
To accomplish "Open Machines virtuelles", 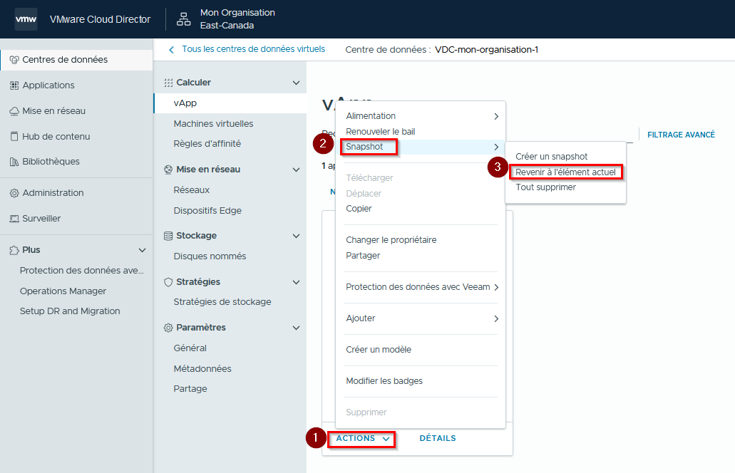I will 213,124.
